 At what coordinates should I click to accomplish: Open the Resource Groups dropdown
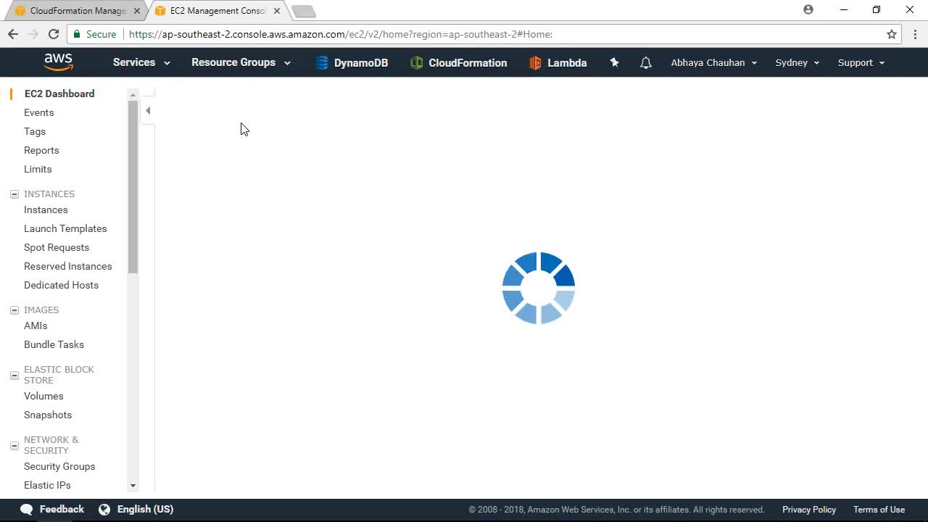[241, 62]
